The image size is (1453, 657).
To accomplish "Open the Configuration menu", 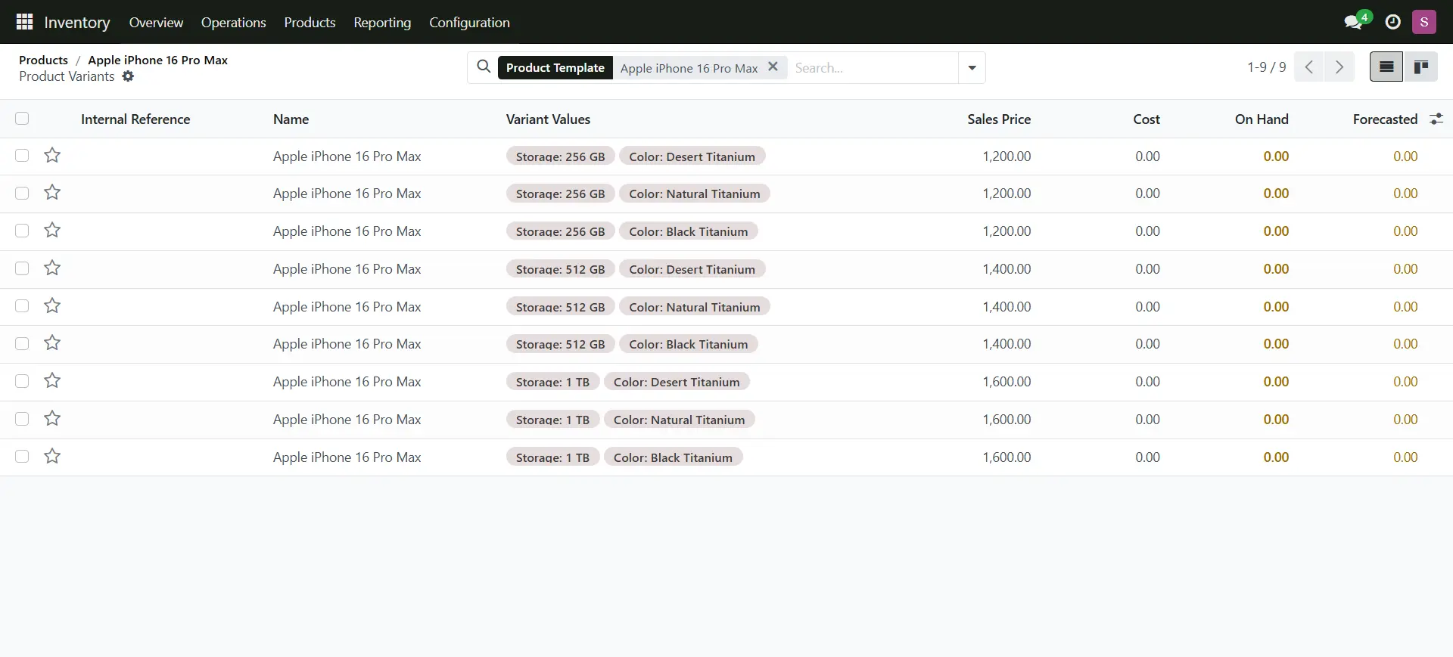I will 469,23.
